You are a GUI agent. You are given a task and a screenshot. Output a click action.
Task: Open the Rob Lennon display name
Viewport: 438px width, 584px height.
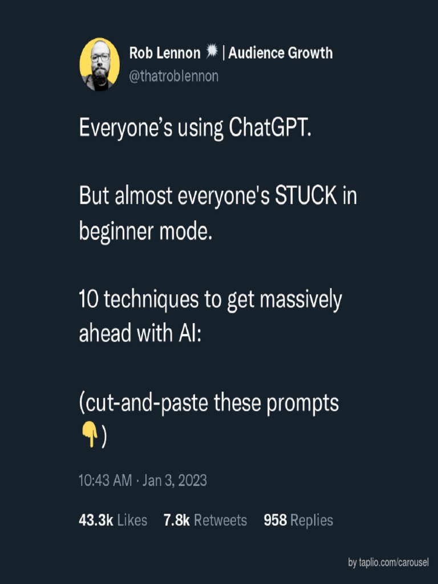(x=165, y=54)
